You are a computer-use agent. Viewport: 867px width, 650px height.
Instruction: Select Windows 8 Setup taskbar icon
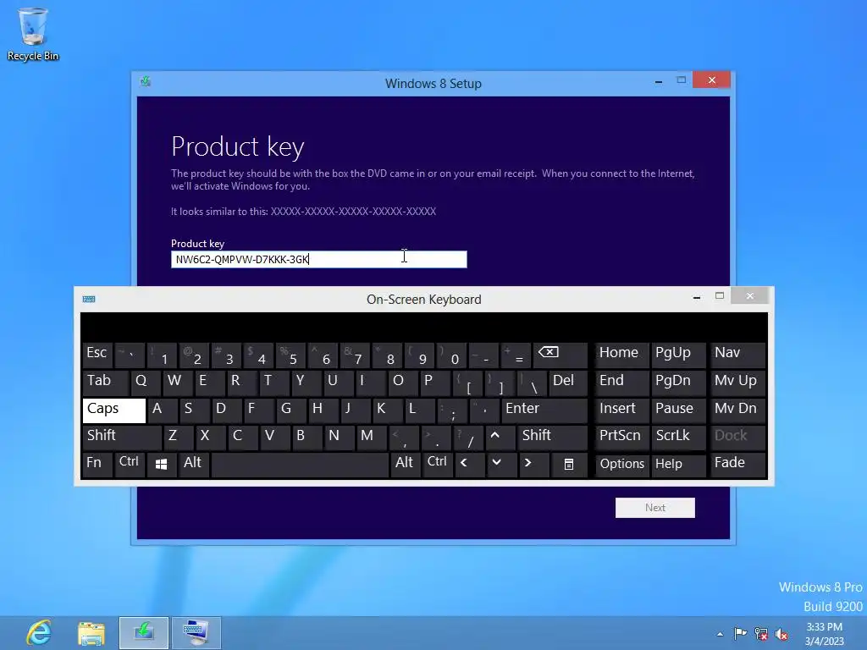coord(144,633)
